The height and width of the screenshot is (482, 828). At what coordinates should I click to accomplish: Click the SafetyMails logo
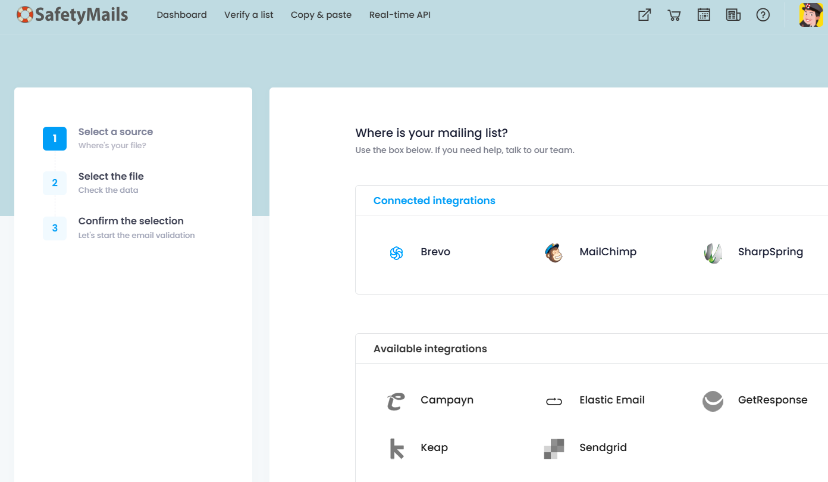click(x=72, y=14)
